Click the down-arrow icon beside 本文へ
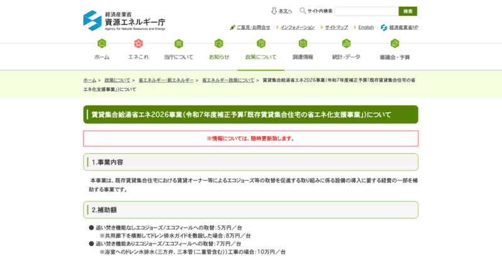 274,11
